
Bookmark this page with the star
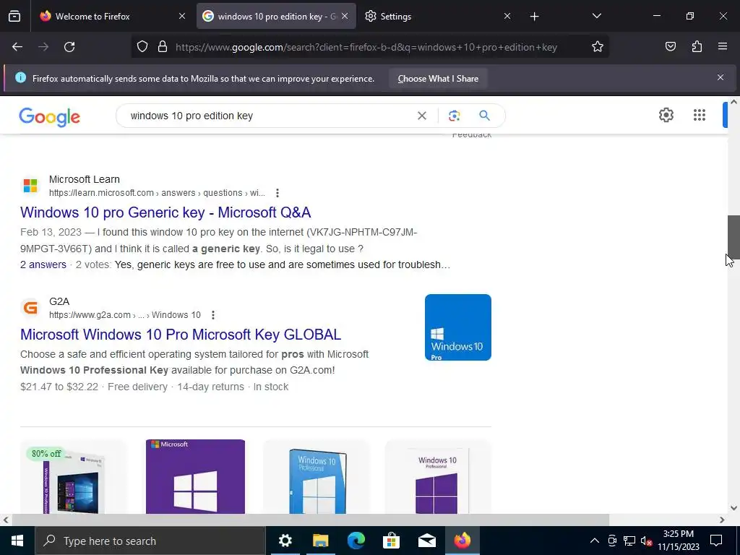tap(598, 47)
